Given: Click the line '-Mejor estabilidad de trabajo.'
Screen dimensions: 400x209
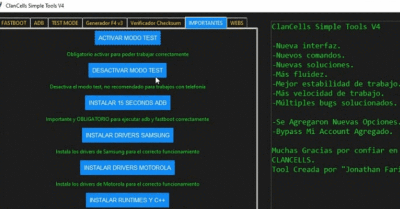Looking at the screenshot, I should point(336,84).
